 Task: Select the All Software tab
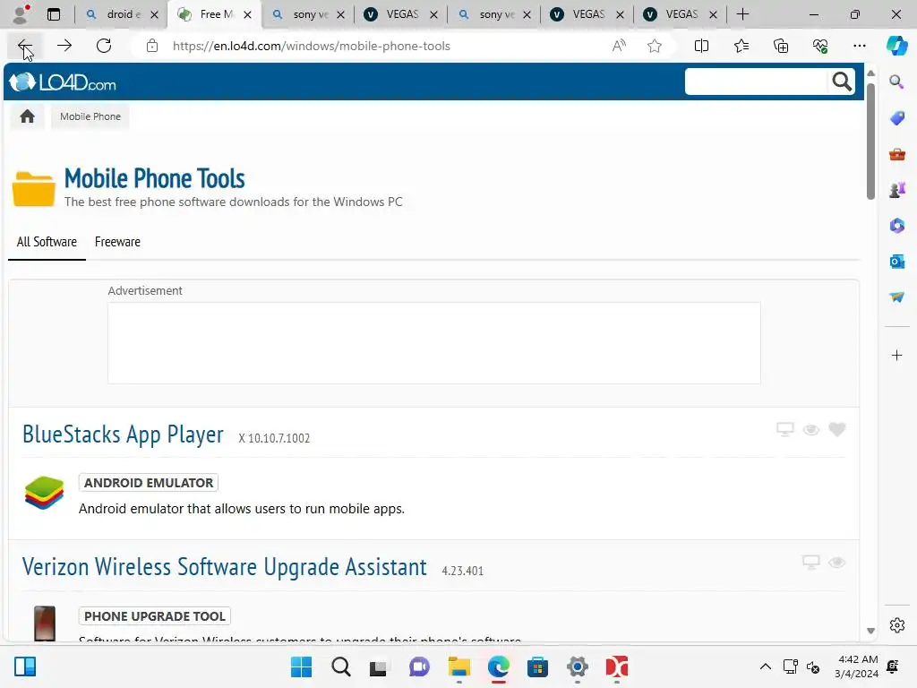pos(47,242)
